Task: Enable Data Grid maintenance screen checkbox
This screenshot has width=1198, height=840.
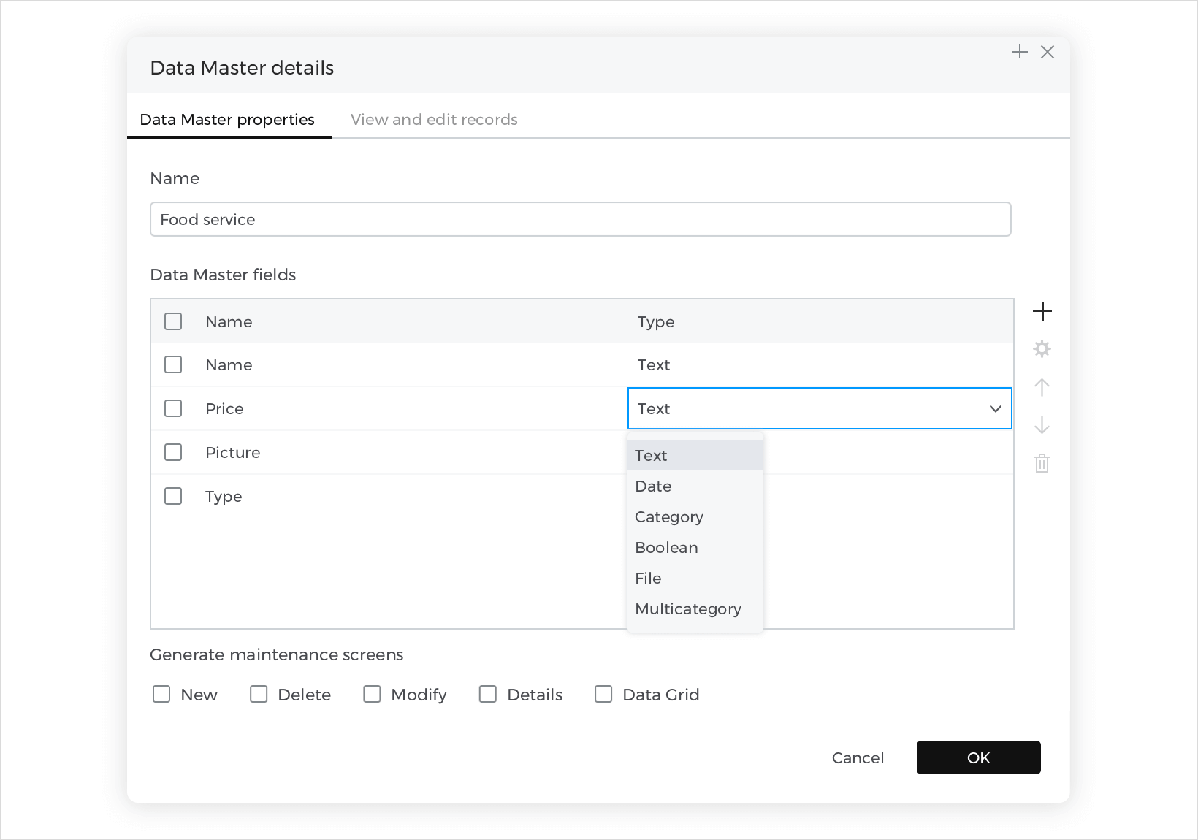Action: (x=603, y=694)
